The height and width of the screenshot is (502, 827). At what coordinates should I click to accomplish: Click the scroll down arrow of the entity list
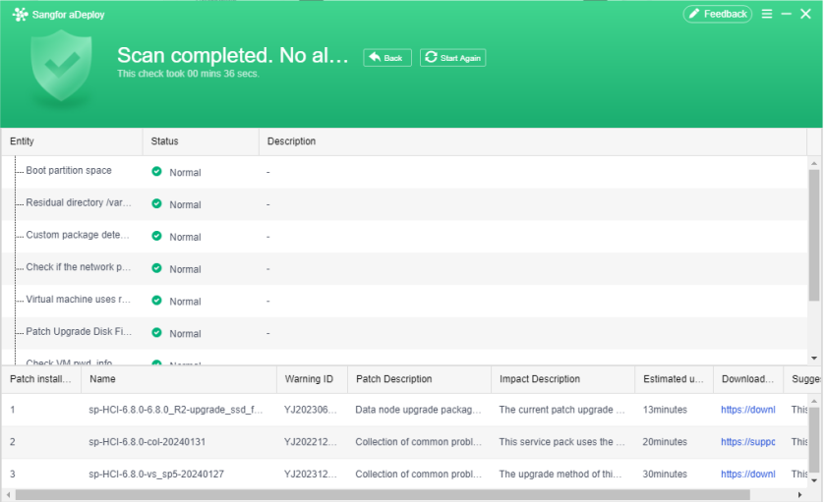click(x=813, y=359)
